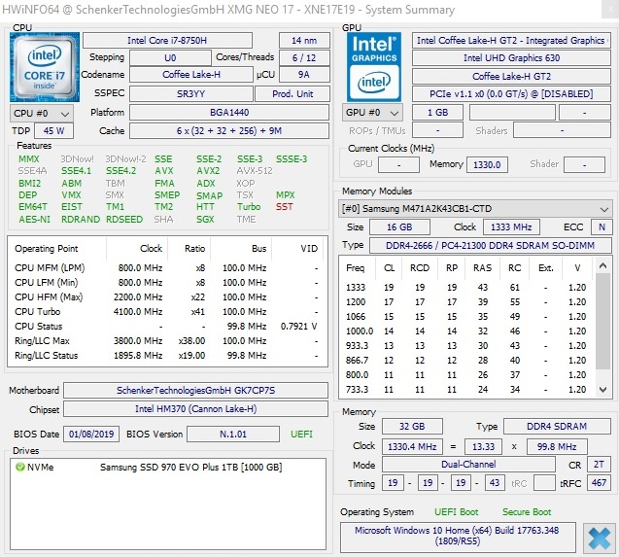Viewport: 619px width, 557px height.
Task: Click the 1333 frequency timing row
Action: [466, 287]
